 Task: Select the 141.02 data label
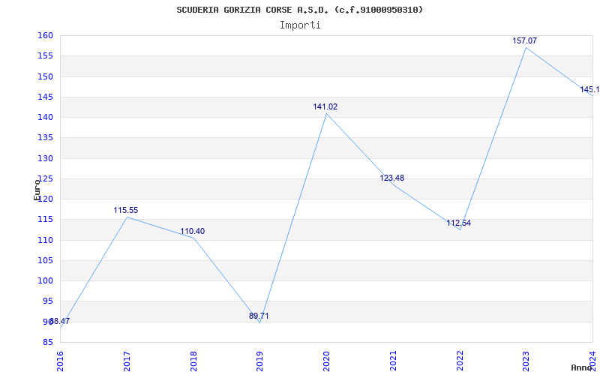click(x=325, y=106)
